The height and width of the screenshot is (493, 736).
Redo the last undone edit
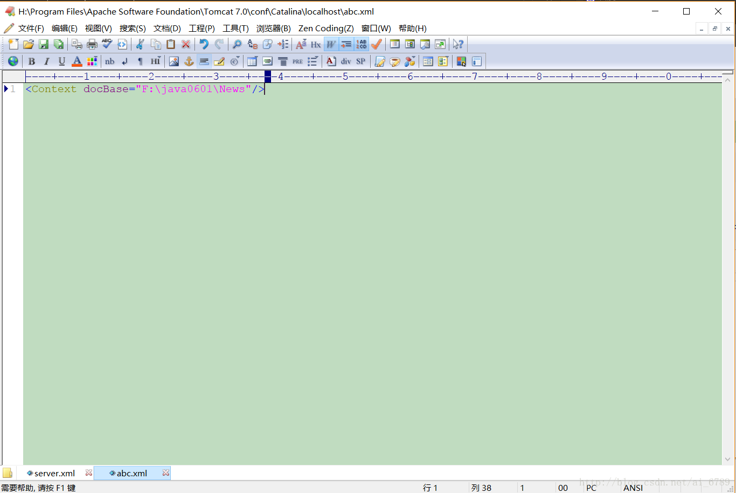pyautogui.click(x=219, y=44)
